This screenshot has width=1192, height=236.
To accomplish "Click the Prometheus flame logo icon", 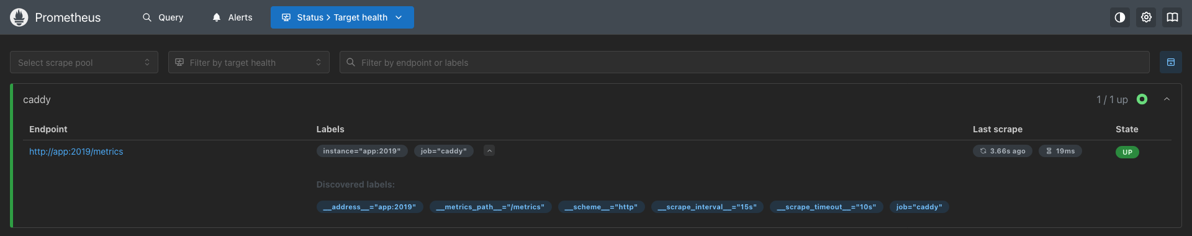I will pos(19,17).
